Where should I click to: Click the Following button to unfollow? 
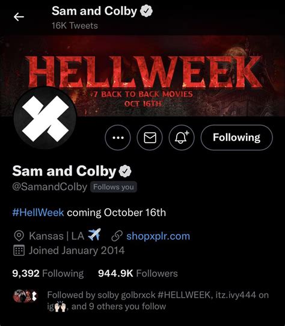tap(236, 137)
